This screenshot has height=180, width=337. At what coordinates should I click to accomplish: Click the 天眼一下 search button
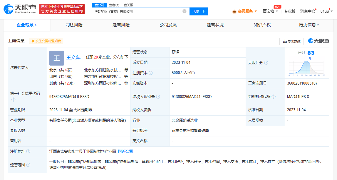199,11
